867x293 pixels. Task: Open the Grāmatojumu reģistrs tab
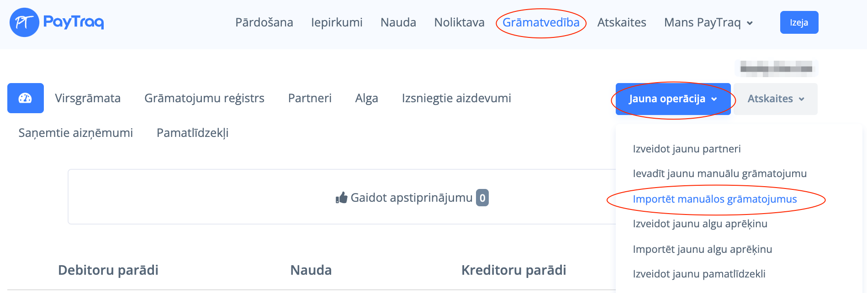tap(204, 98)
